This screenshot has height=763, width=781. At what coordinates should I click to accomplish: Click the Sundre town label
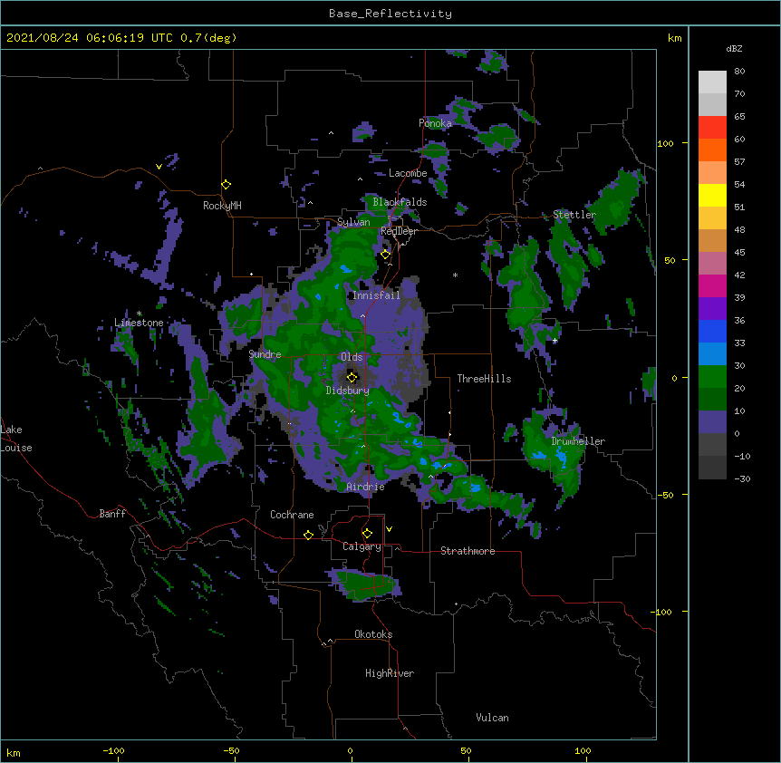265,354
